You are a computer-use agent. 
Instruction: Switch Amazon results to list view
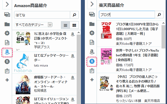[65, 25]
